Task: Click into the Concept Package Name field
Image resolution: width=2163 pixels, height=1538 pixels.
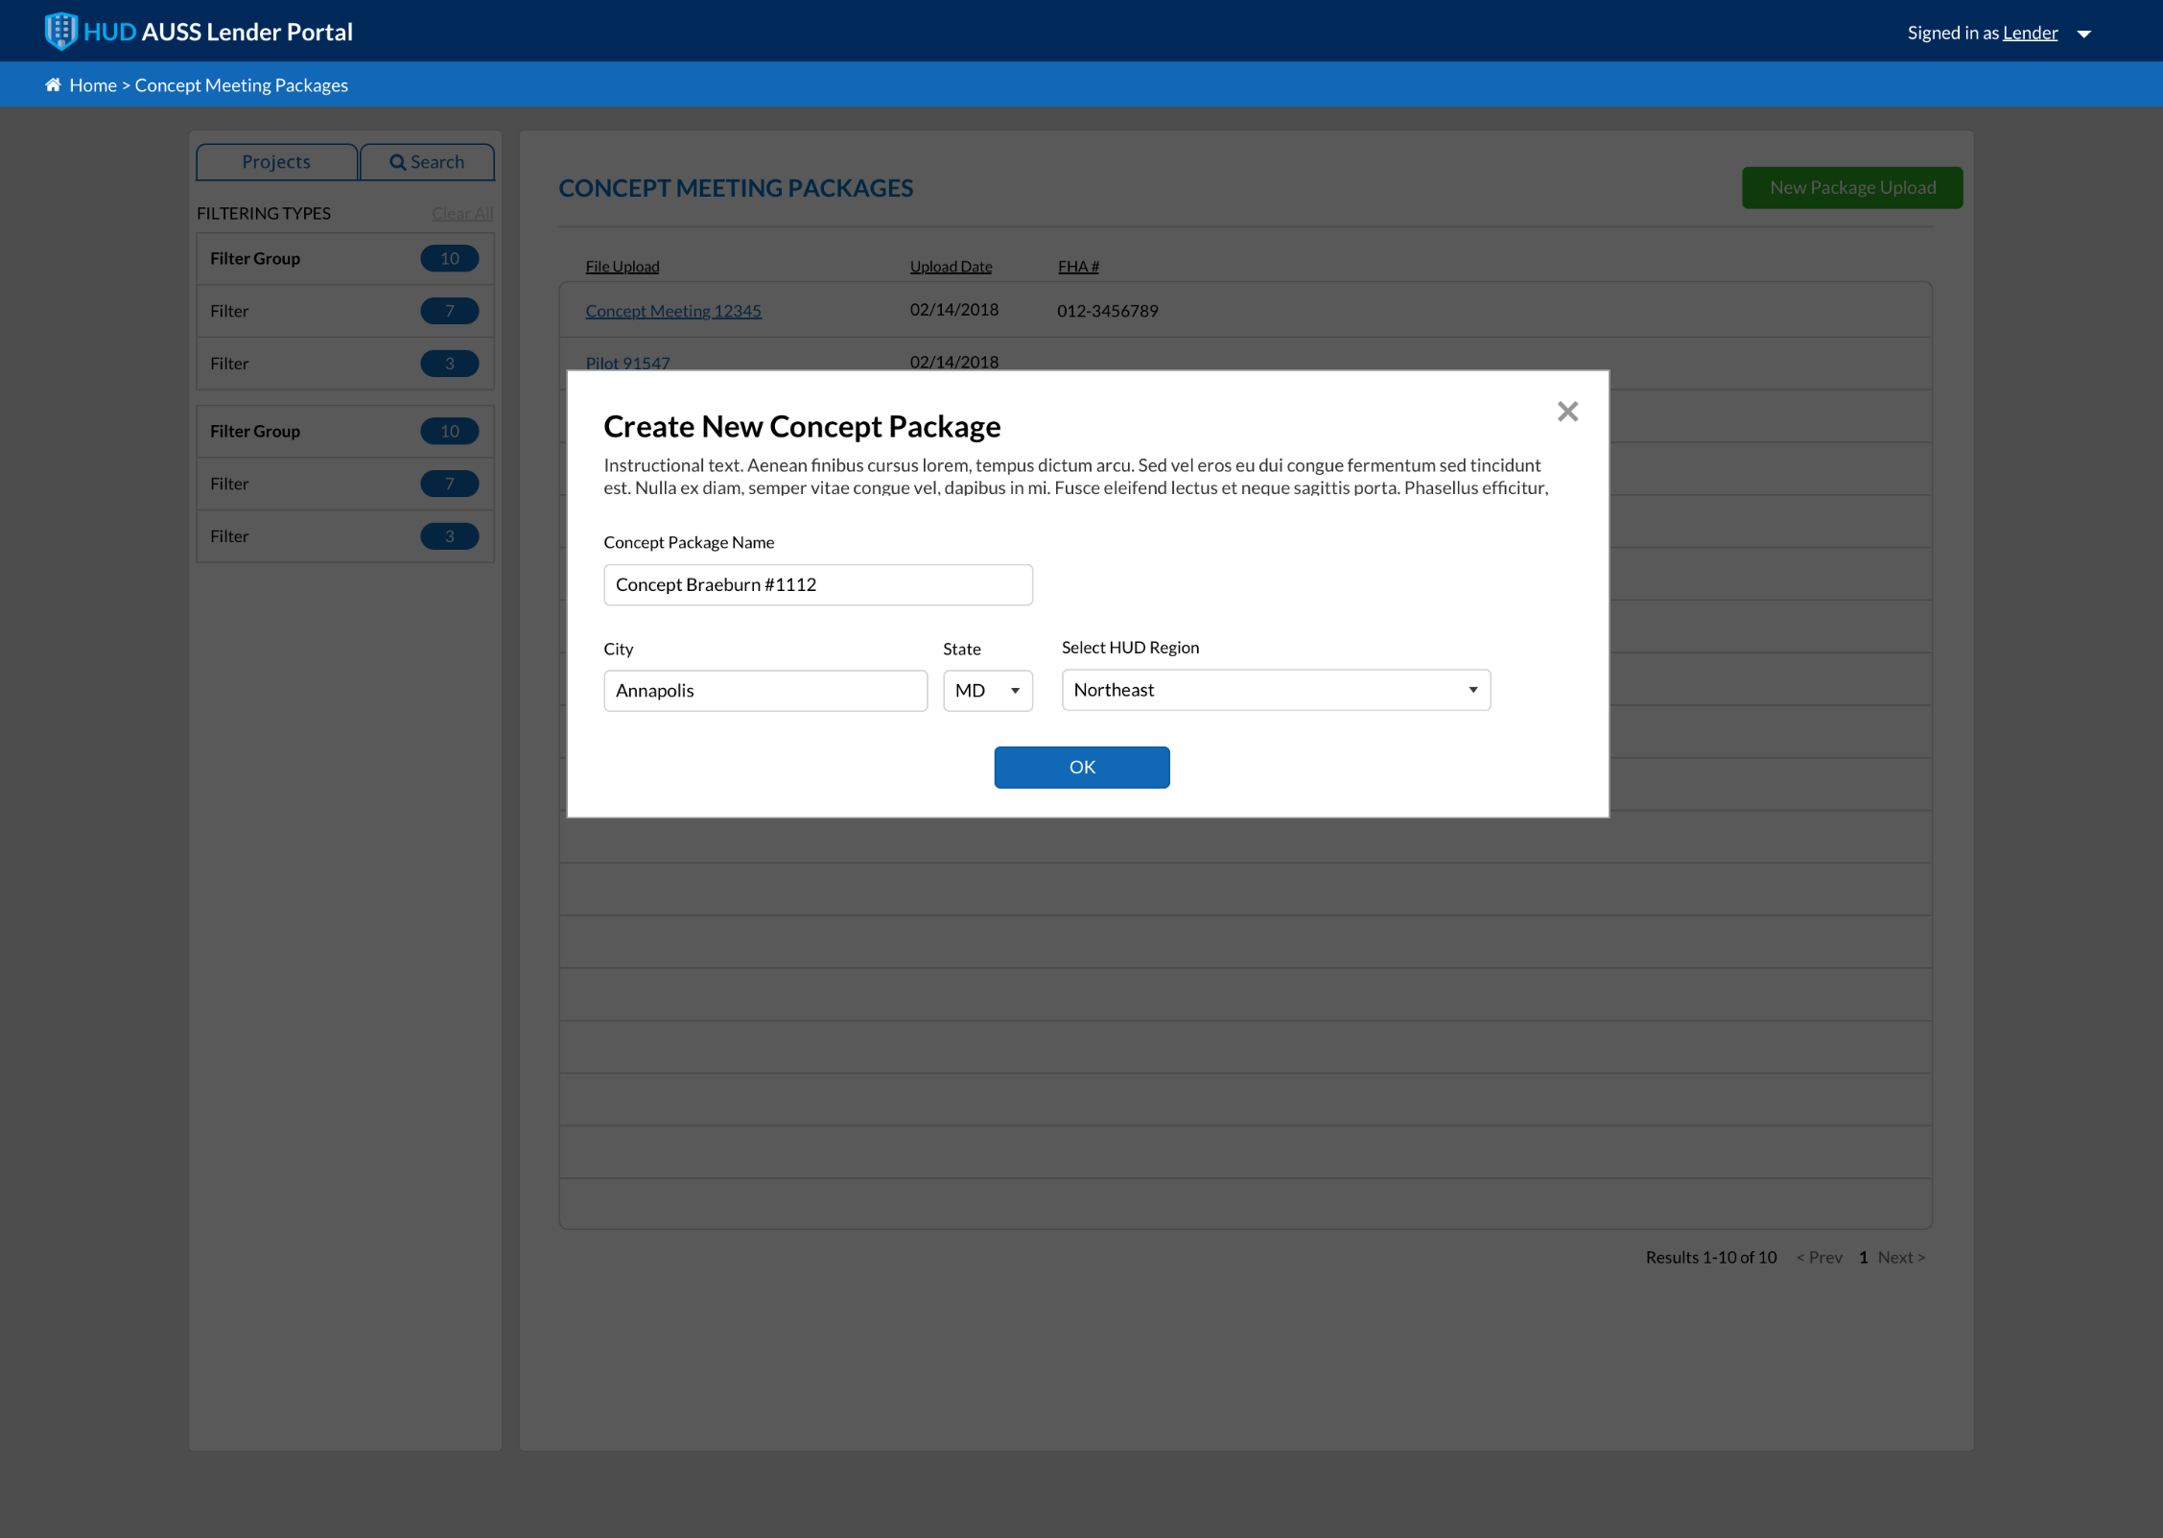Action: click(817, 584)
